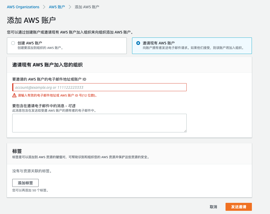Click the 邀请现有 AWS 账户加入您的组织 panel header

(x=47, y=65)
